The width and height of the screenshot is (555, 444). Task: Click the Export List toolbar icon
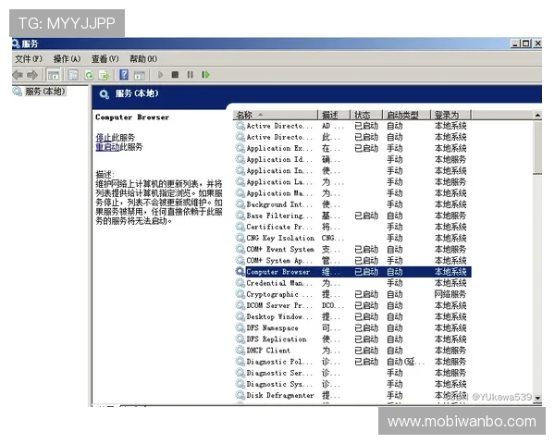pyautogui.click(x=104, y=75)
